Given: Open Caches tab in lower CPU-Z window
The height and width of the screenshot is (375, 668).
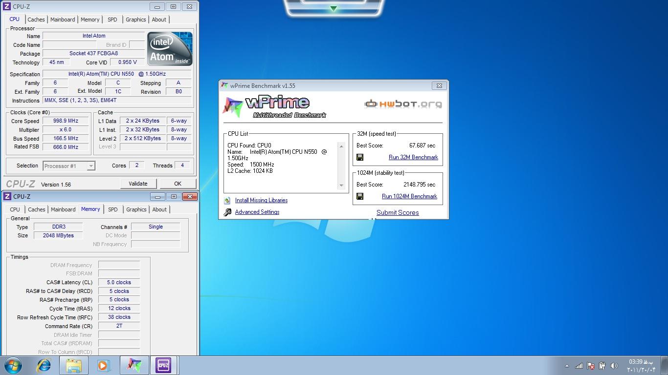Looking at the screenshot, I should 37,209.
